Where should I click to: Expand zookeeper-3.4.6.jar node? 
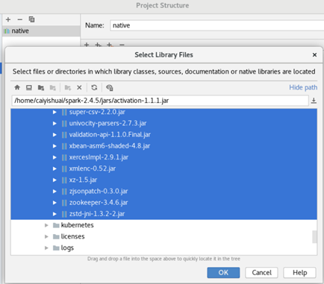pyautogui.click(x=54, y=203)
